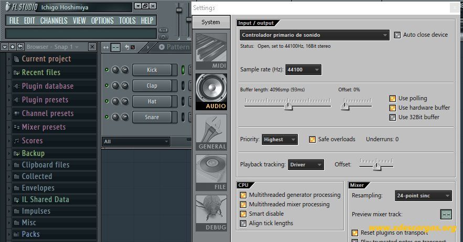Screen dimensions: 463x242
Task: Enable Align tick lengths checkbox
Action: 243,224
